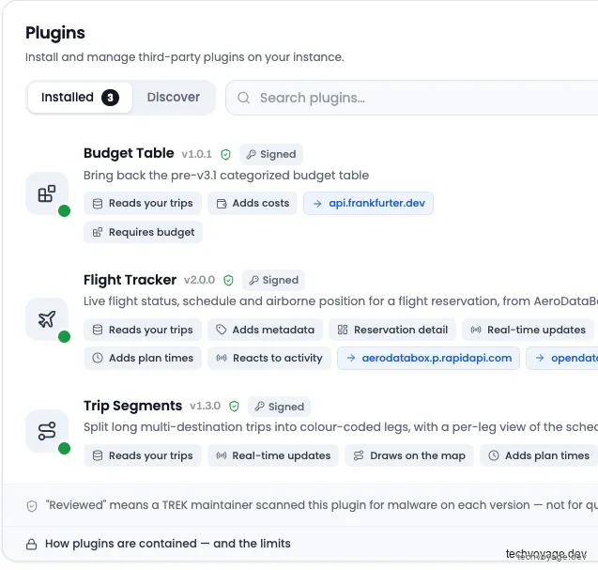Image resolution: width=598 pixels, height=570 pixels.
Task: Click Flight Tracker's green reviewed shield
Action: 228,280
